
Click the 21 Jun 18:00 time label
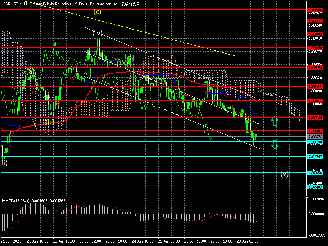(38, 241)
